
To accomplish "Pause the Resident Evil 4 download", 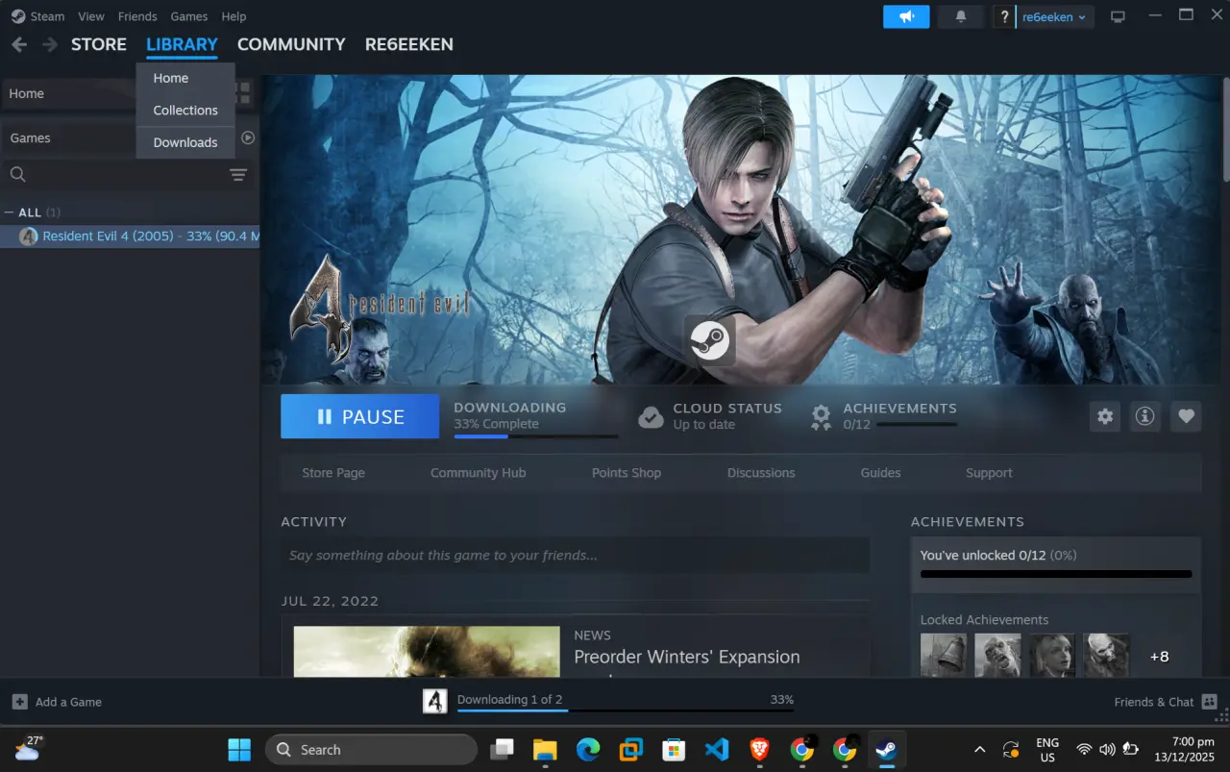I will tap(359, 416).
